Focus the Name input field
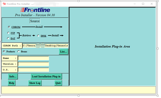 [x=33, y=58]
